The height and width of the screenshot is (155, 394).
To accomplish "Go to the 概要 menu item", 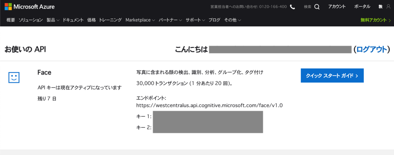I will (x=11, y=20).
